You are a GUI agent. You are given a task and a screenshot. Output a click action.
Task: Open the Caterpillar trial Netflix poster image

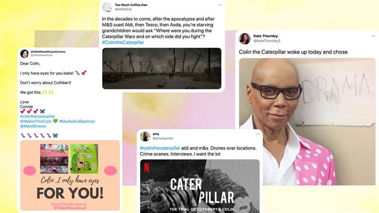[x=200, y=186]
